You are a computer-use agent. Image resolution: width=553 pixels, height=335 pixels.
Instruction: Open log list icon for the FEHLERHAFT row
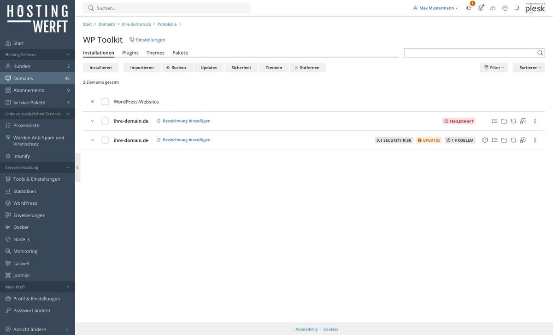click(x=494, y=121)
